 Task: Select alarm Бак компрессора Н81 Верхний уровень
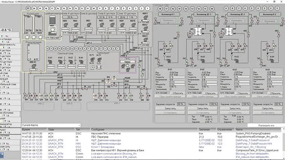[x=152, y=150]
